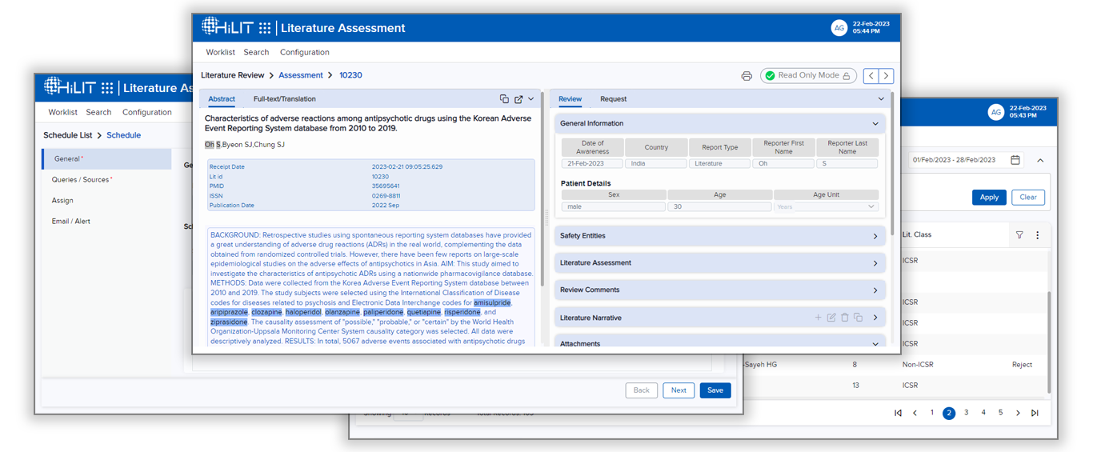Expand the Safety Entities section

(875, 236)
